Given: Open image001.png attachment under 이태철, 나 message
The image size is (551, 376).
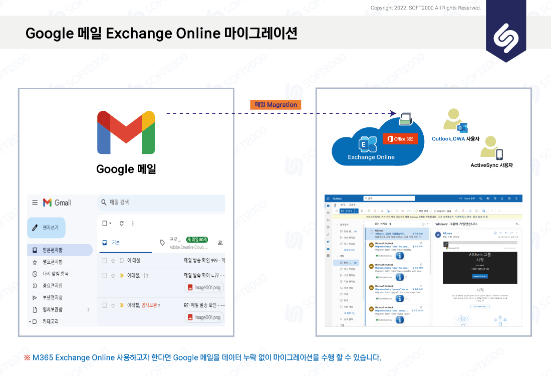Looking at the screenshot, I should tap(204, 288).
